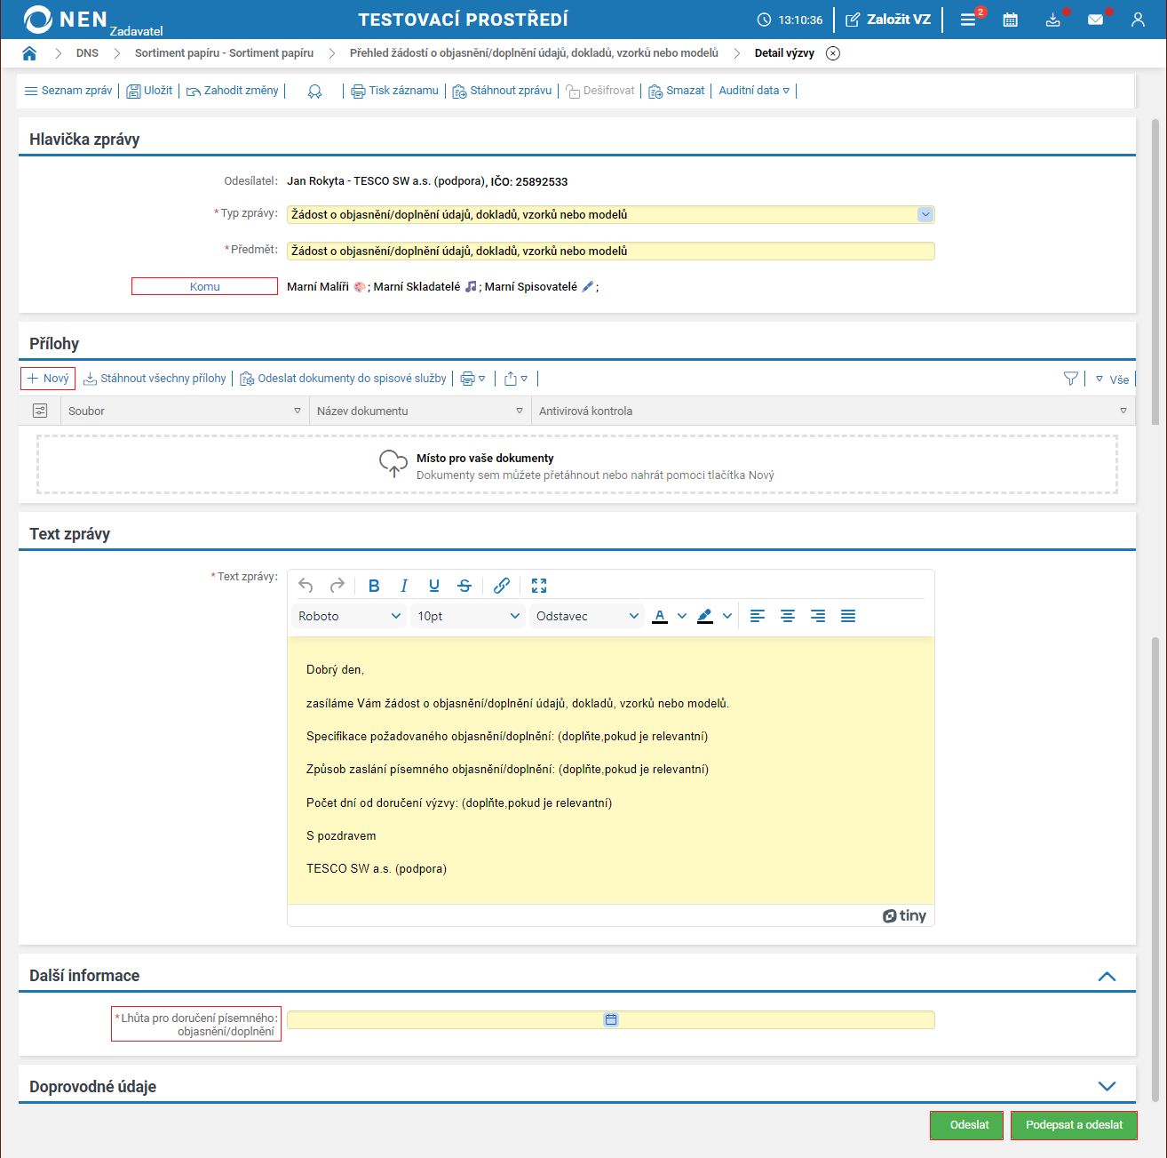Viewport: 1167px width, 1158px height.
Task: Open messages envelope icon in header
Action: 1096,20
